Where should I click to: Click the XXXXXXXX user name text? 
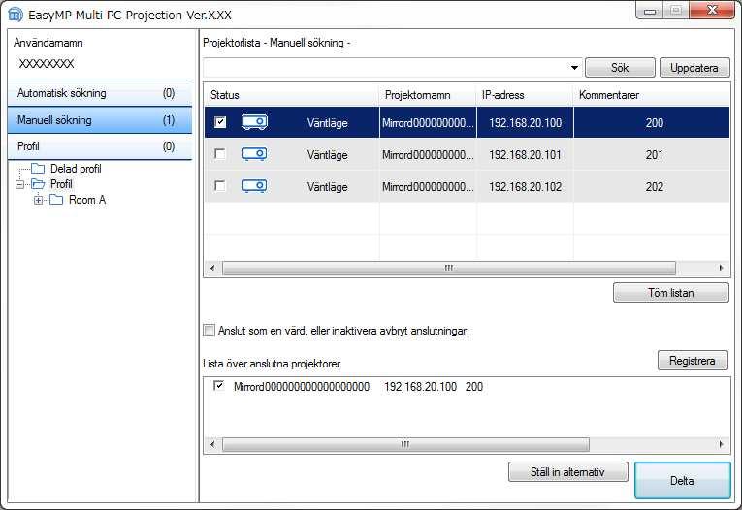pos(47,63)
